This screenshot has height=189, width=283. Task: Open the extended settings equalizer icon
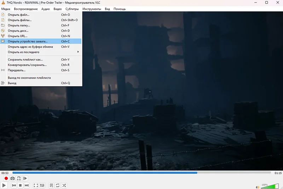point(42,185)
